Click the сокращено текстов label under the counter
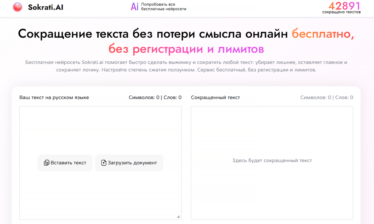This screenshot has height=224, width=374. point(341,12)
